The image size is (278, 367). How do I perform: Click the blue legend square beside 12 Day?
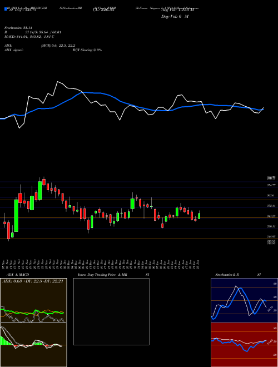[6, 9]
